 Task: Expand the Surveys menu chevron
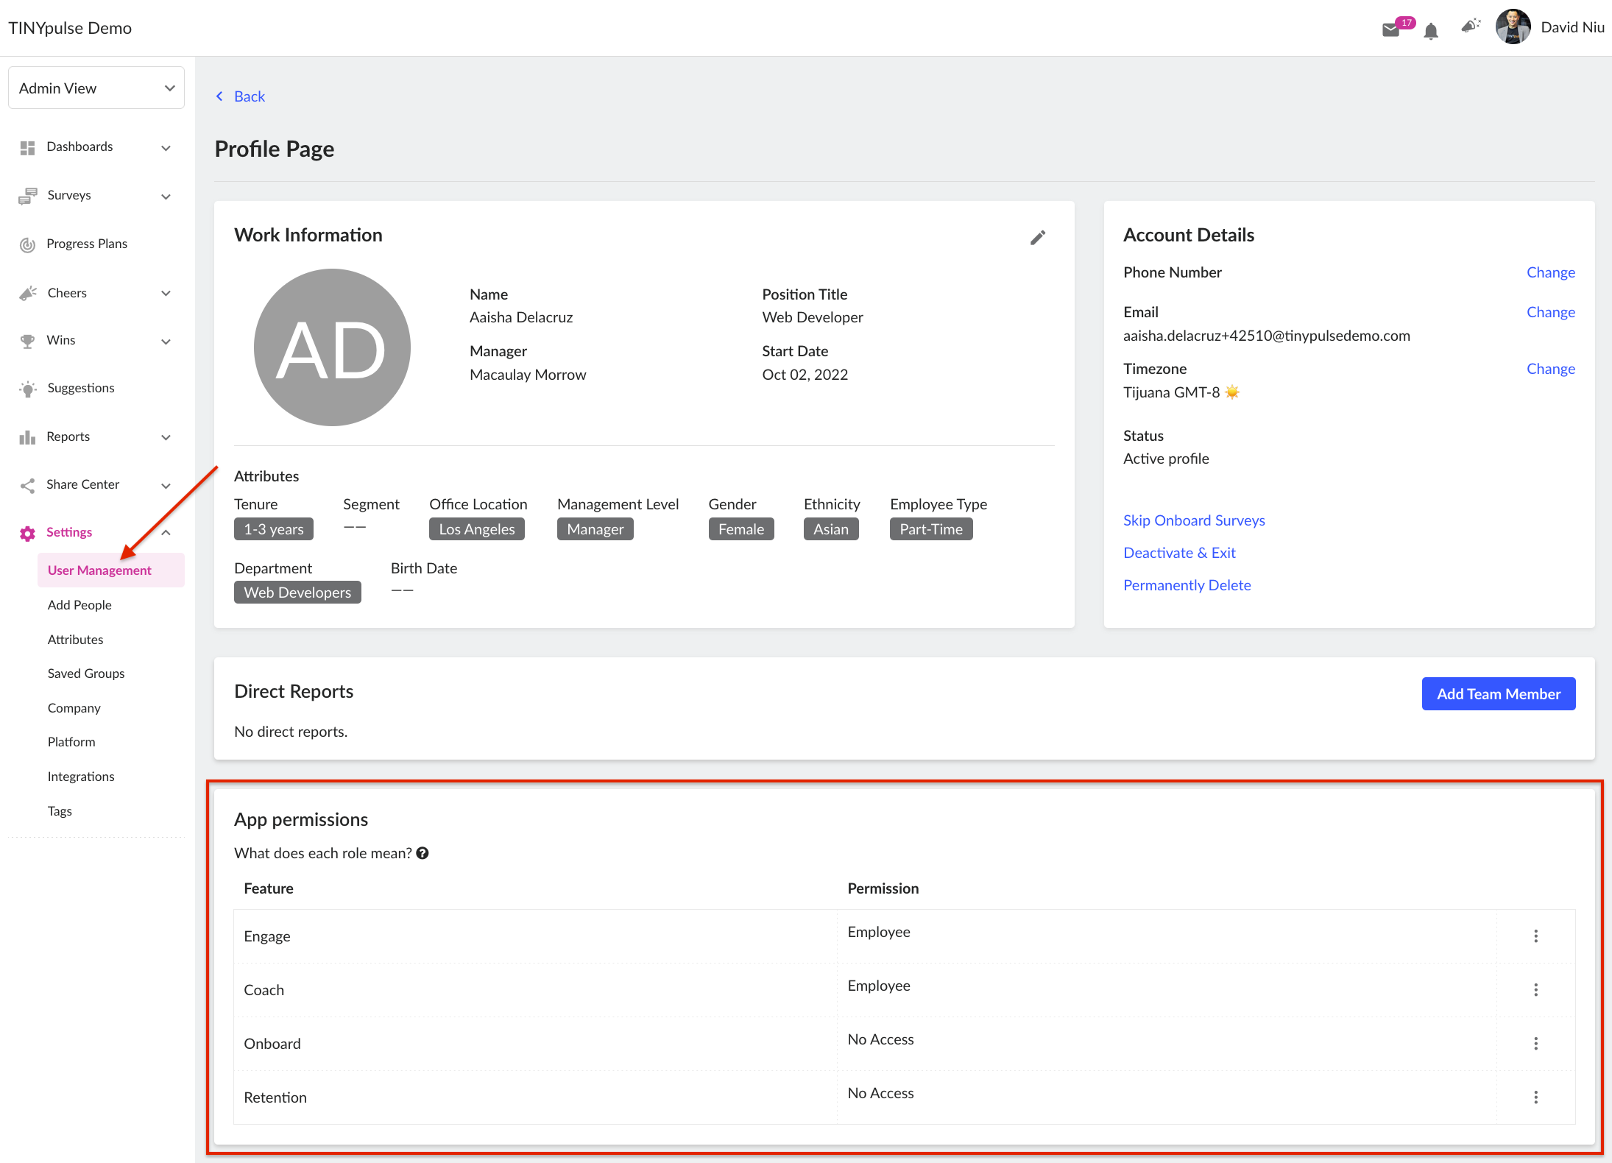pyautogui.click(x=166, y=197)
